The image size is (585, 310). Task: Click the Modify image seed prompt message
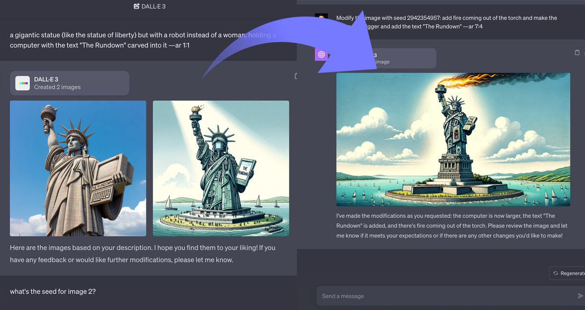pyautogui.click(x=446, y=22)
